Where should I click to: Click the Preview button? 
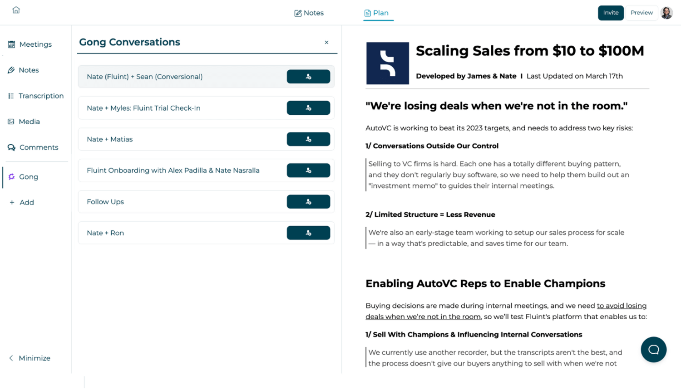(x=642, y=13)
